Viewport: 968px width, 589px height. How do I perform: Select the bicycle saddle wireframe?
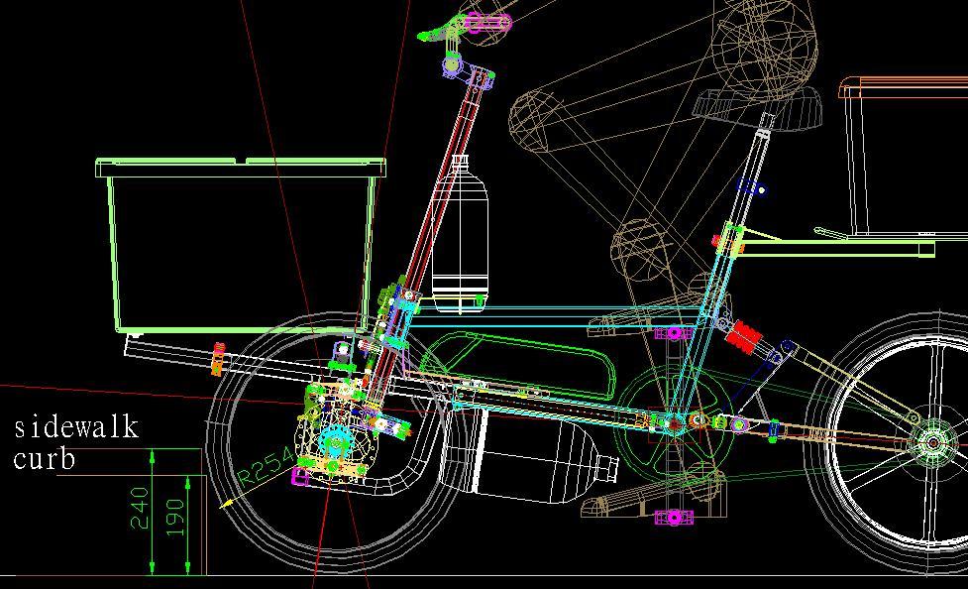tap(757, 109)
